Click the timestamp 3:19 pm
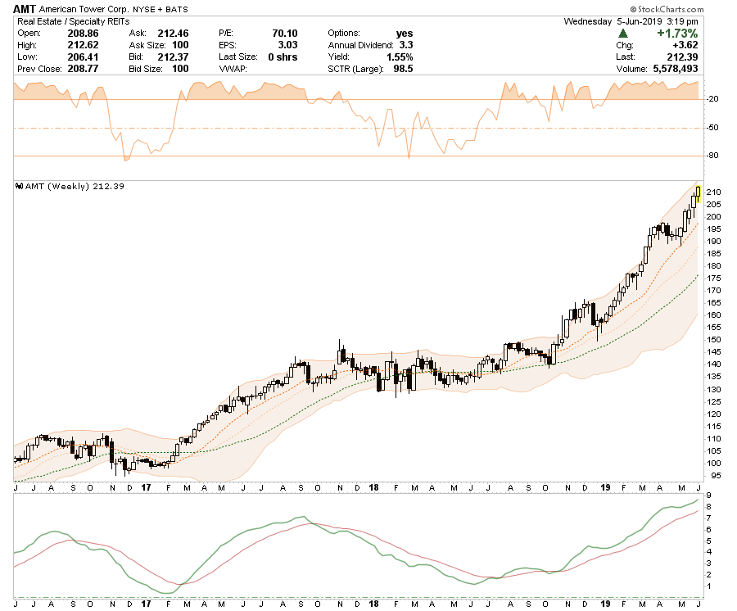 pos(682,21)
